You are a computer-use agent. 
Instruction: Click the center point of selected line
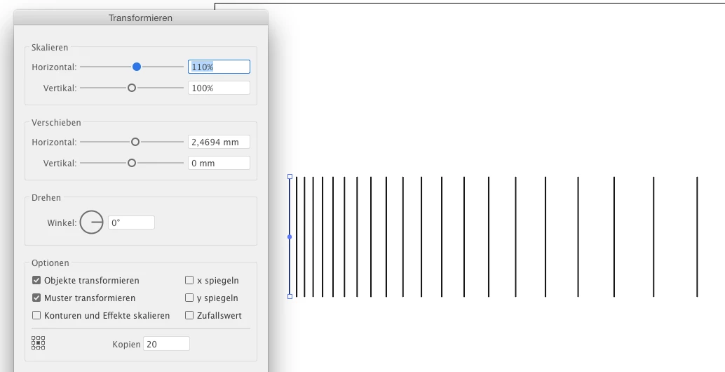click(x=290, y=237)
